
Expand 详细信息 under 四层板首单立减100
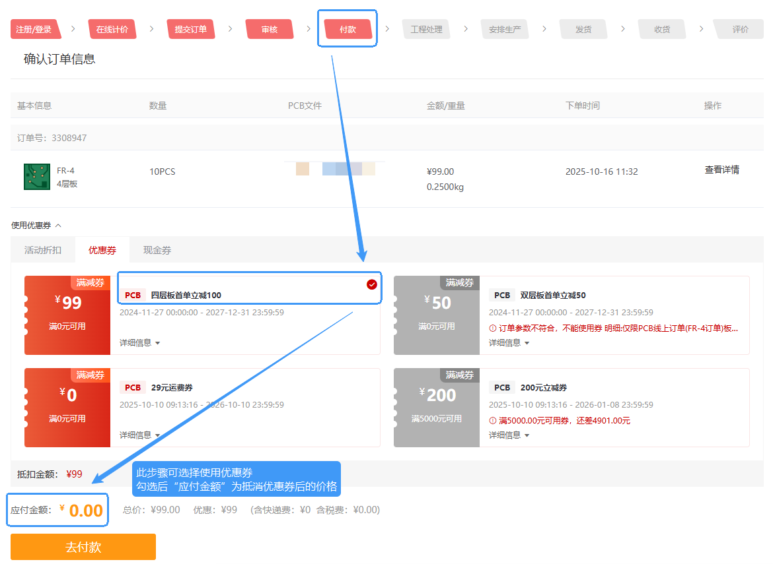(139, 343)
